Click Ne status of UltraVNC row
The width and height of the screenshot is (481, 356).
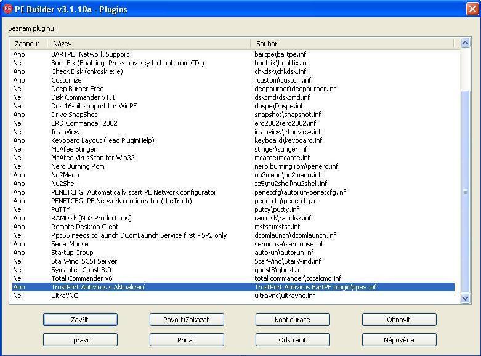pyautogui.click(x=17, y=296)
